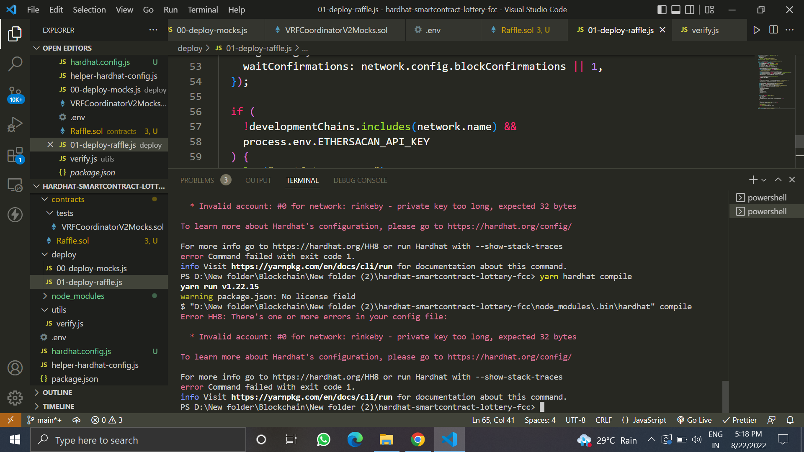Expand the Outline section
The width and height of the screenshot is (804, 452).
99,393
